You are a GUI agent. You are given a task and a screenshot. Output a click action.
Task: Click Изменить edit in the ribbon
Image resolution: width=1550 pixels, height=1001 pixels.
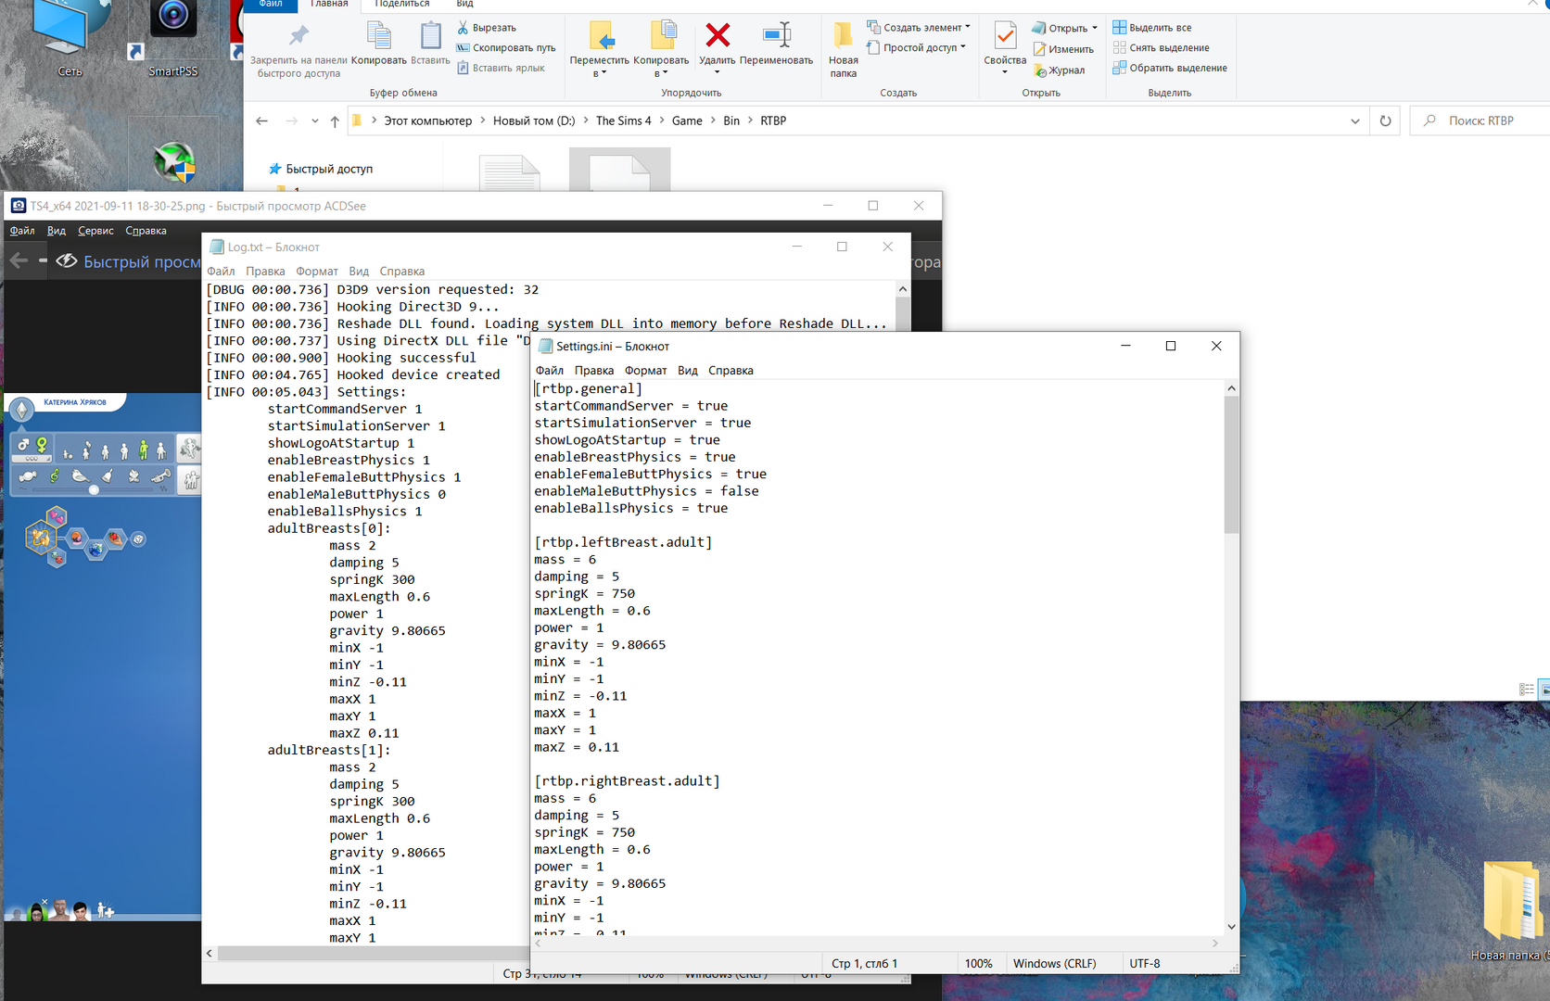click(1064, 49)
